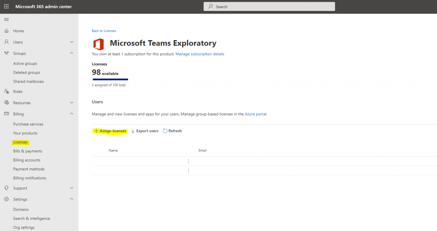Click the Resources icon in sidebar
Viewport: 437px width, 231px height.
6,103
